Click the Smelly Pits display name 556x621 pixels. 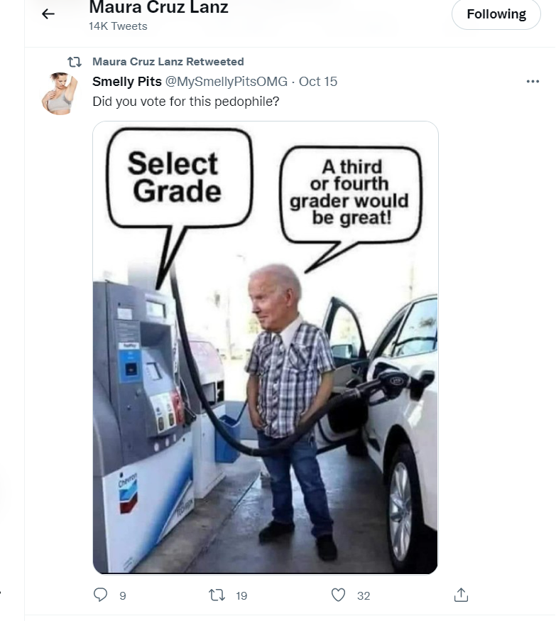(127, 82)
